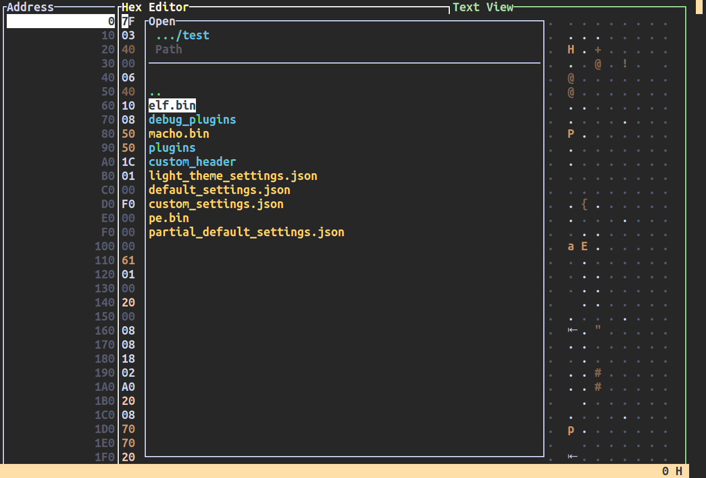Screen dimensions: 706x478
Task: Click the Address pane header
Action: click(x=30, y=7)
